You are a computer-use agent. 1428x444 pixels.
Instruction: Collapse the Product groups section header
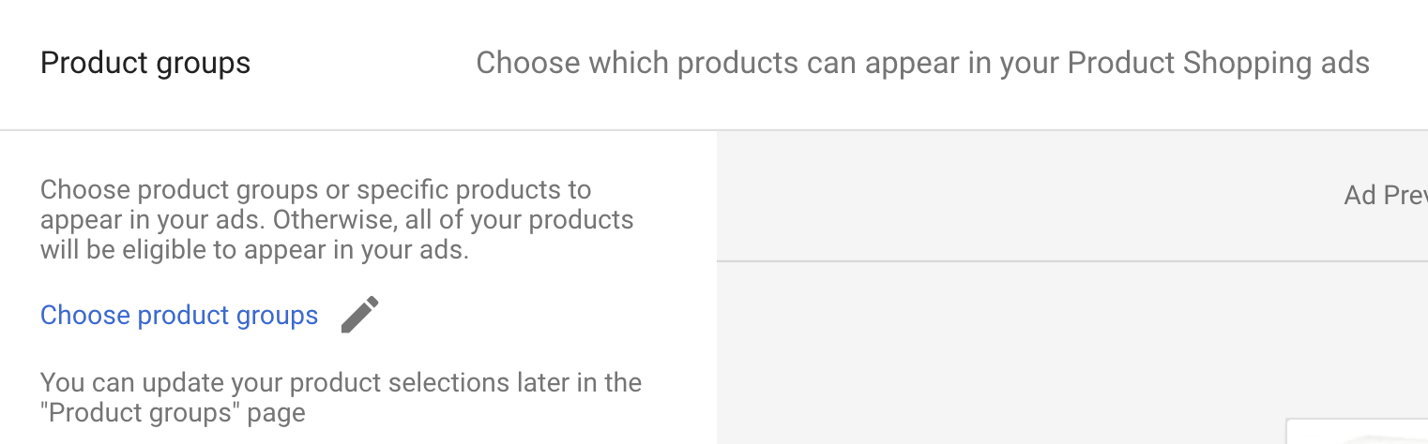pyautogui.click(x=713, y=64)
